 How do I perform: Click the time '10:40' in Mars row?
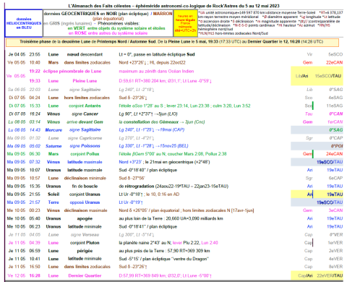pos(35,63)
